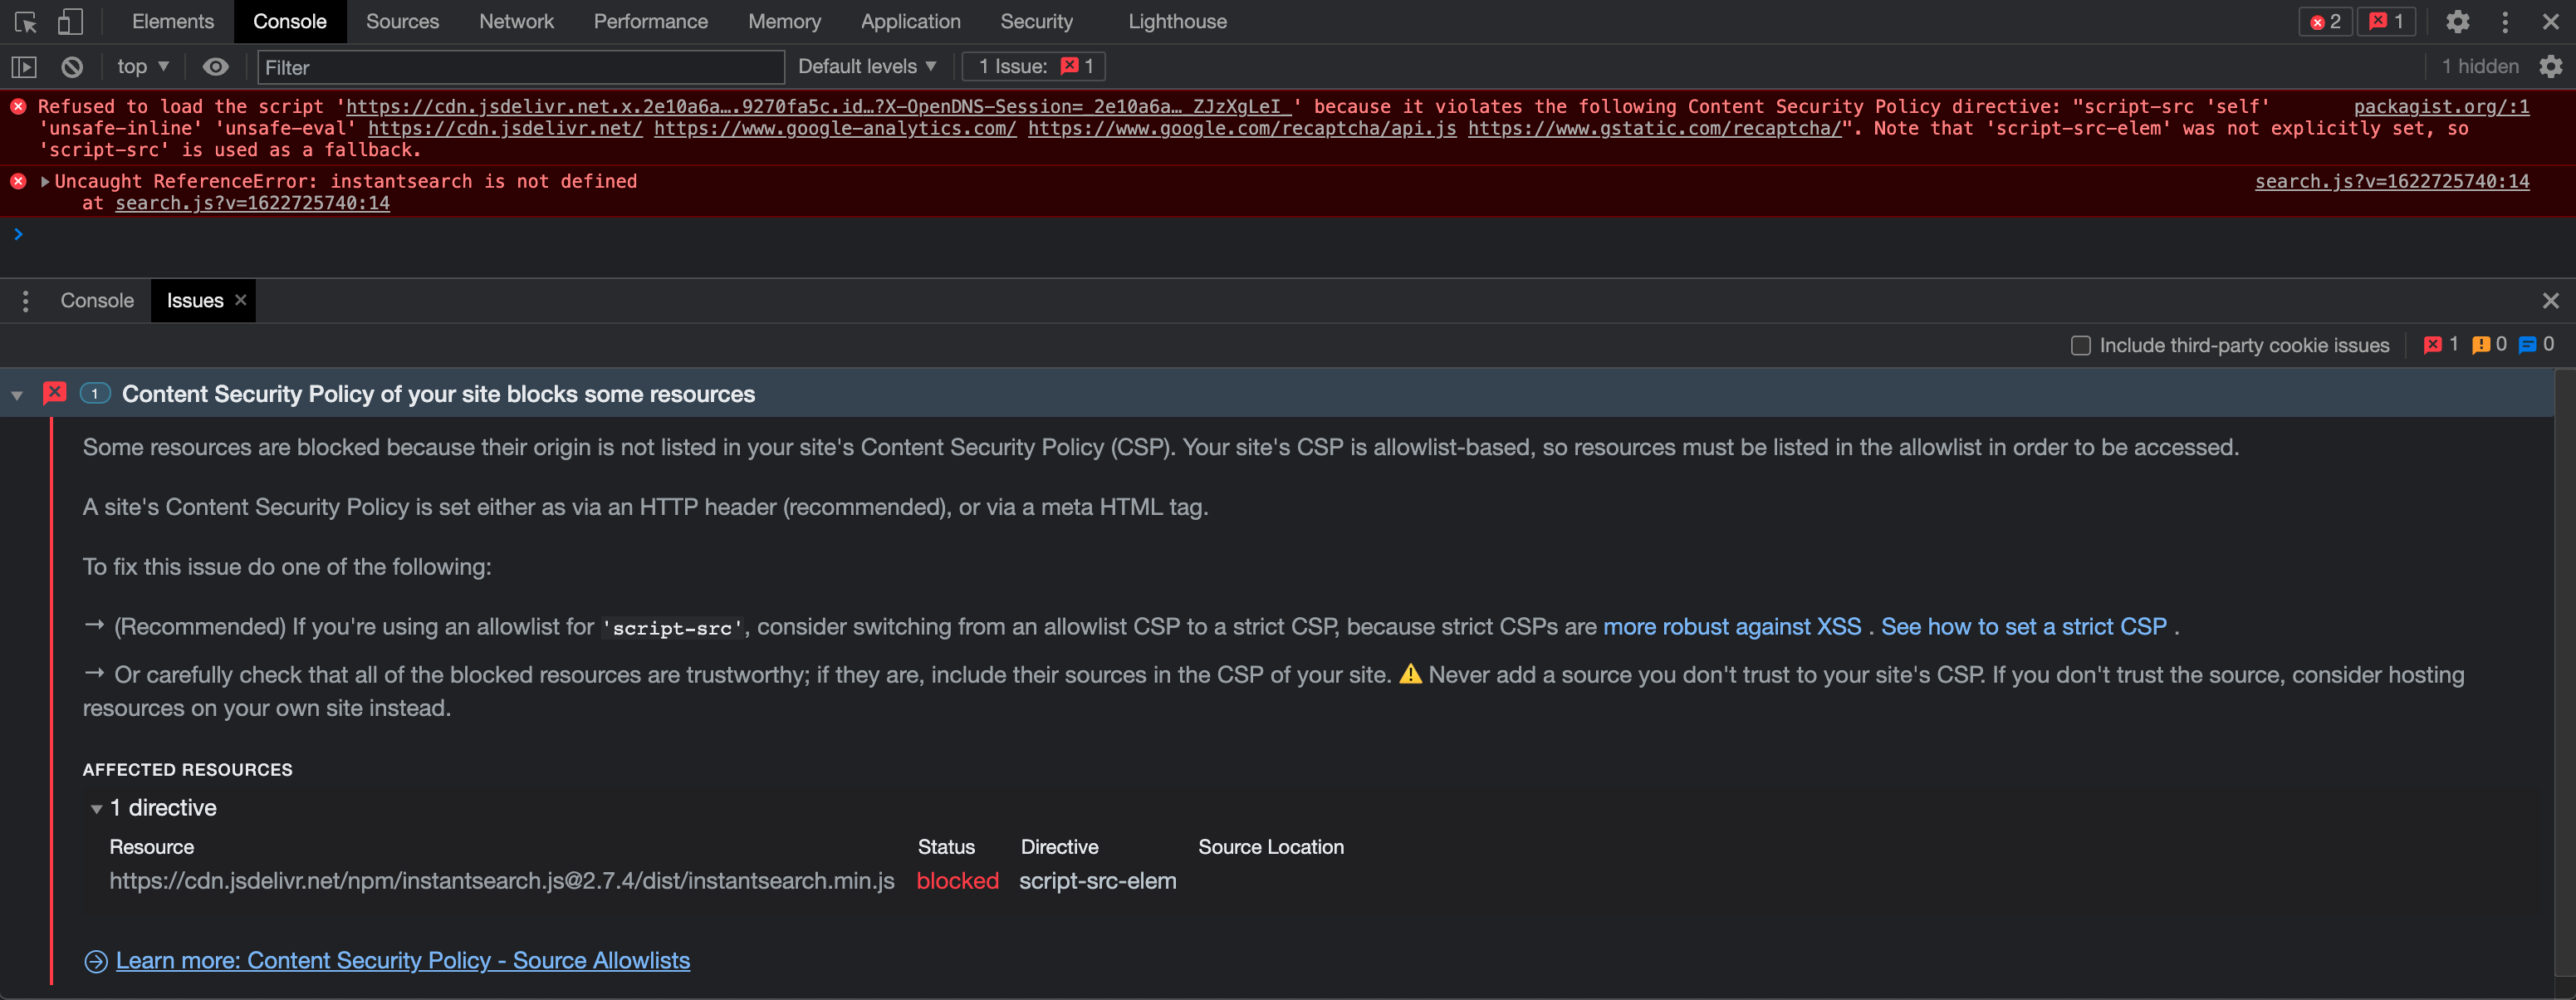Screen dimensions: 2576x1000
Task: Create a live expression with the eye icon
Action: pos(215,66)
